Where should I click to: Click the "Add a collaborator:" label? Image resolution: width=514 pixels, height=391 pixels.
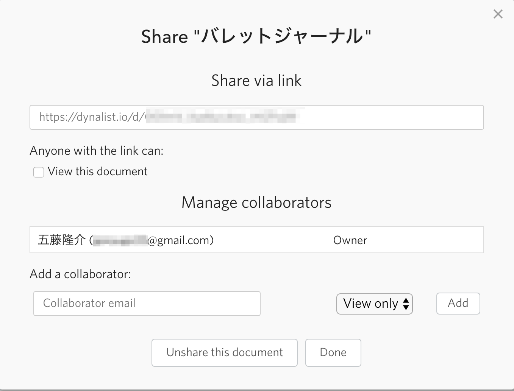click(80, 274)
